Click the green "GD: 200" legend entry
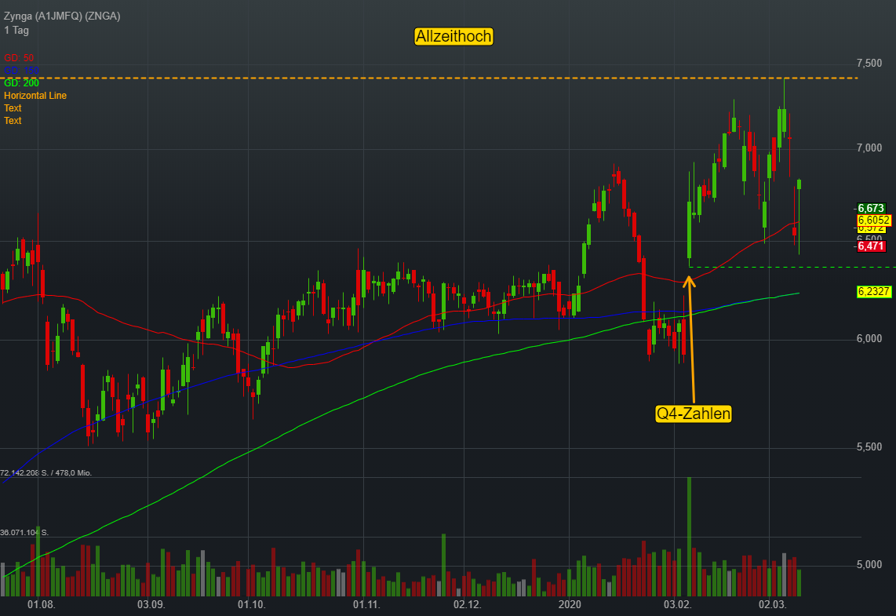Screen dimensions: 896x616 21,83
